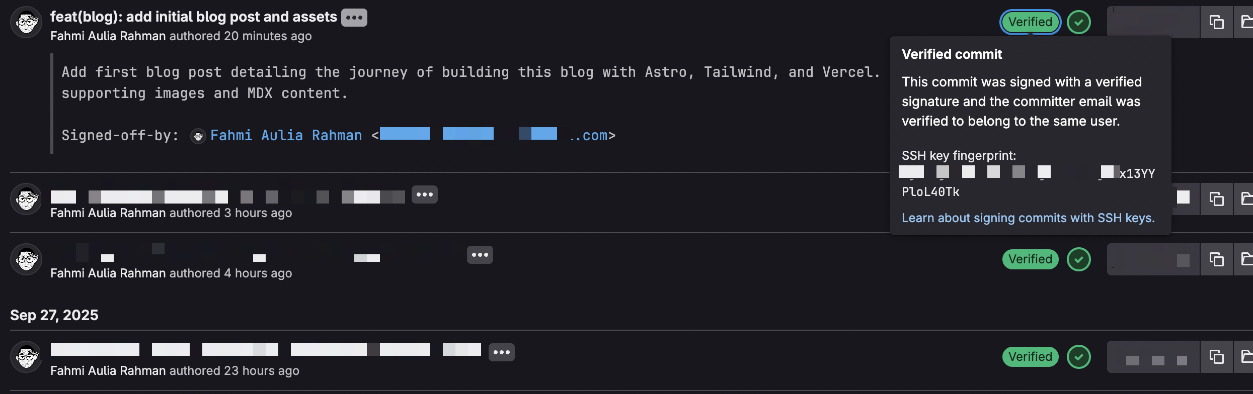Expand the description of the 3-hours-ago commit
Viewport: 1253px width, 394px height.
(x=424, y=194)
